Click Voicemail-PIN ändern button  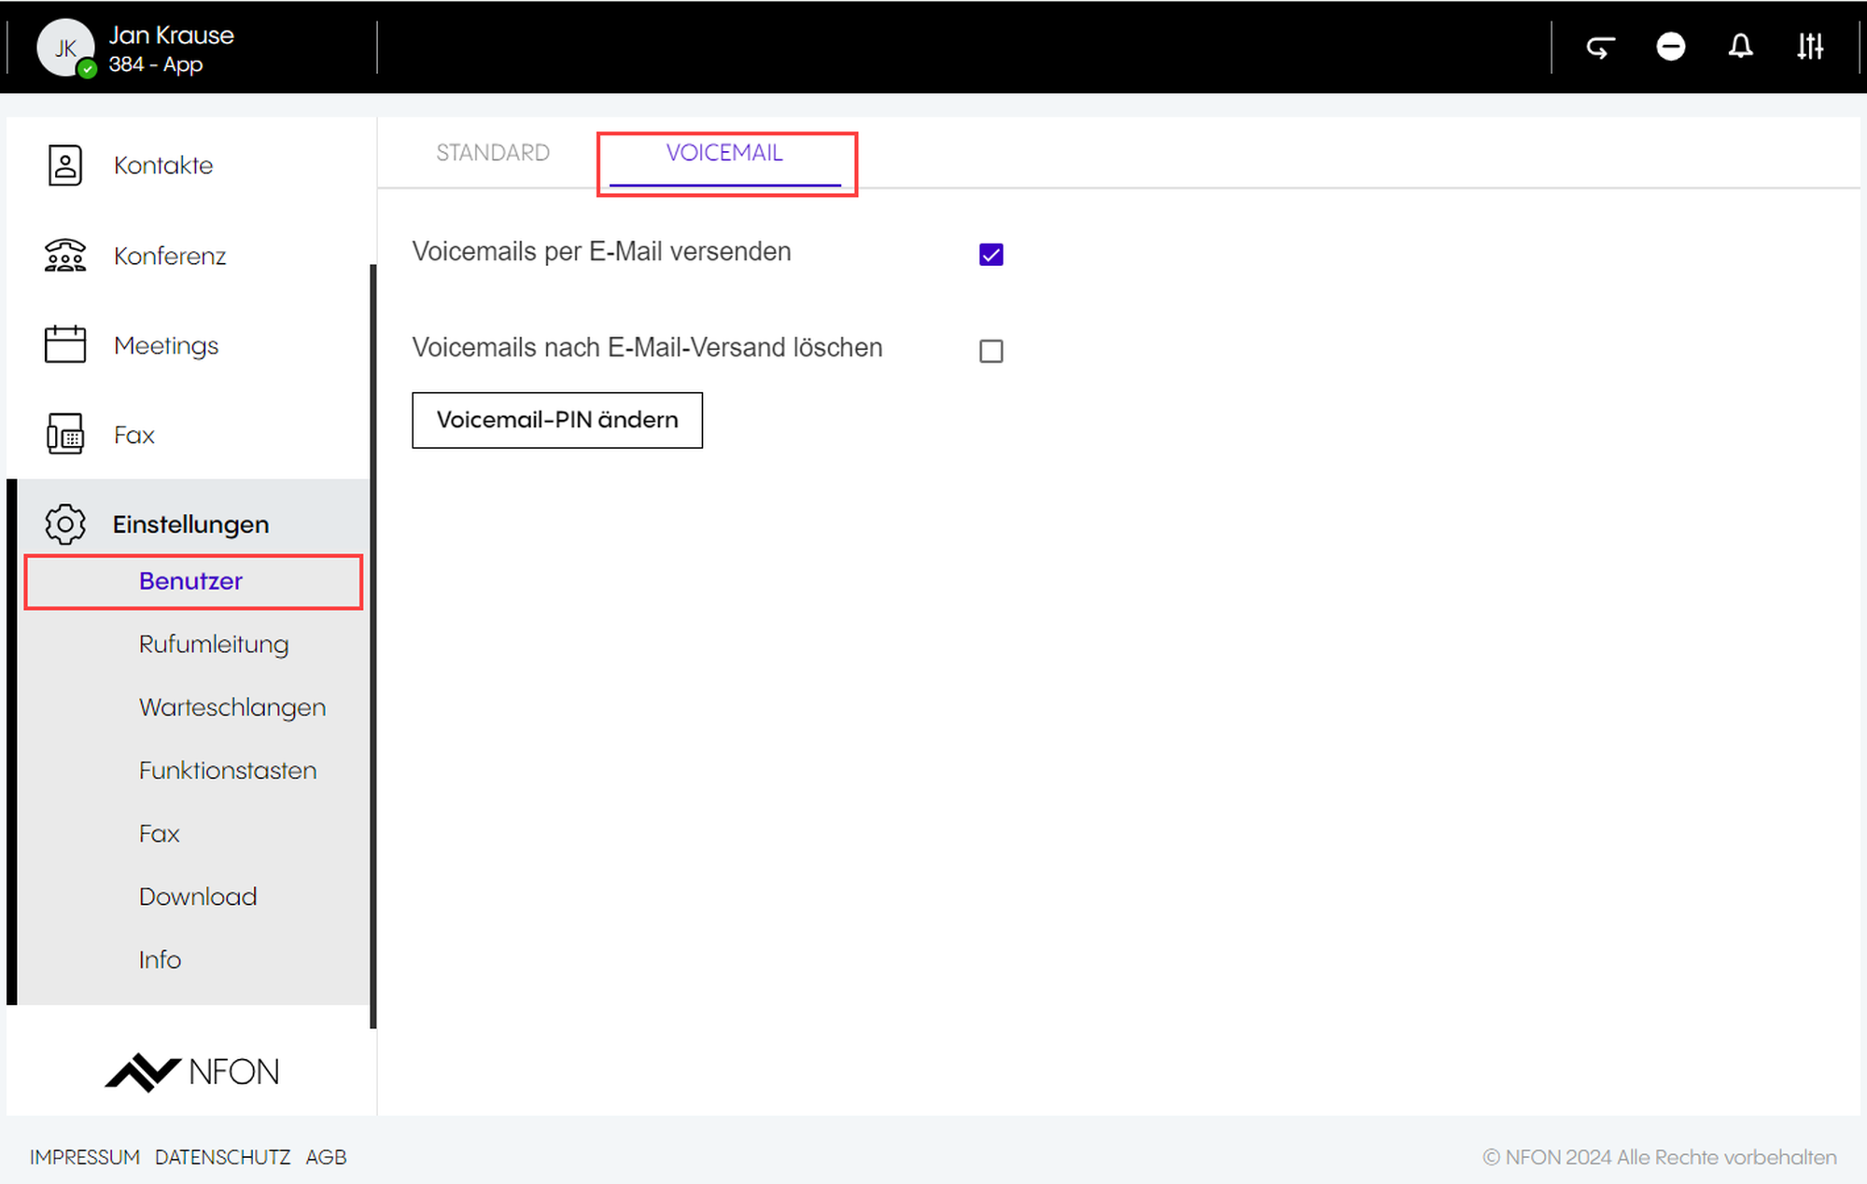pyautogui.click(x=557, y=421)
